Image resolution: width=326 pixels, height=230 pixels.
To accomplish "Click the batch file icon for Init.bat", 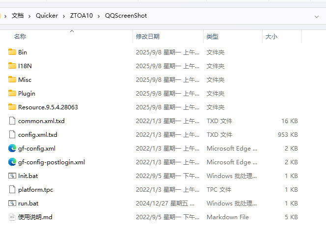I will tap(12, 176).
